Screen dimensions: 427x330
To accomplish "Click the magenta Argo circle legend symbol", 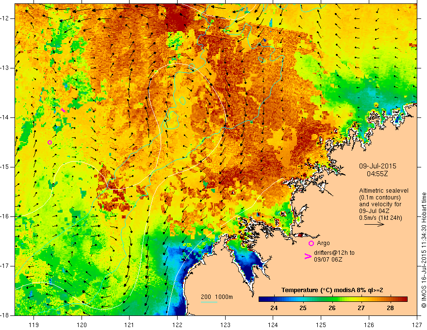I will [x=311, y=243].
